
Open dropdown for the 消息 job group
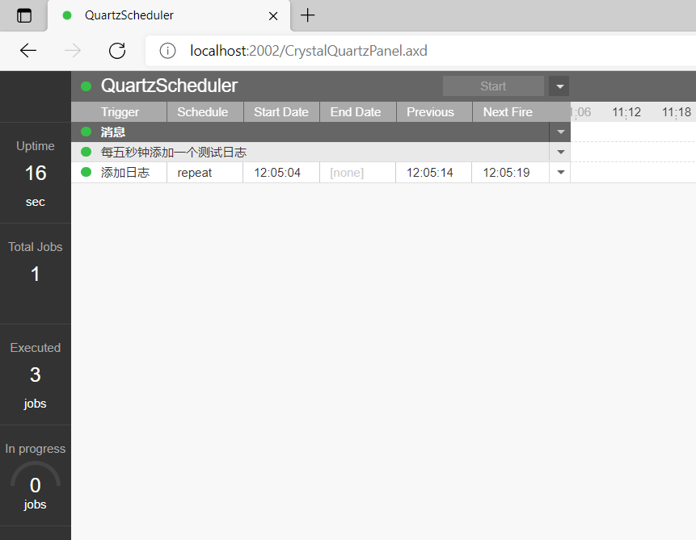coord(560,132)
